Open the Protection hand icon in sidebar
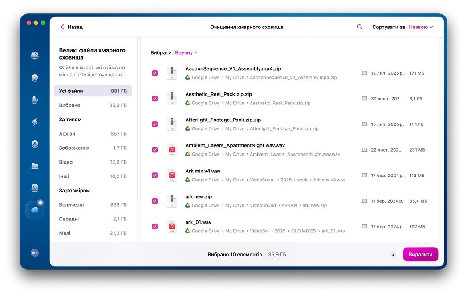This screenshot has height=296, width=467. pos(35,100)
